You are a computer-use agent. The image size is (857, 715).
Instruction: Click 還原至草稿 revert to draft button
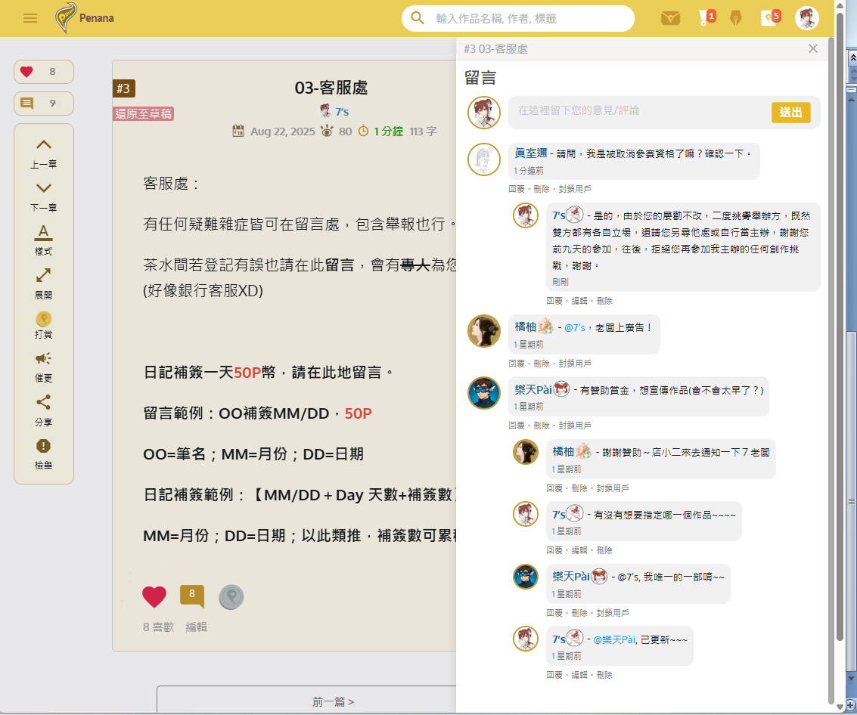click(x=143, y=113)
